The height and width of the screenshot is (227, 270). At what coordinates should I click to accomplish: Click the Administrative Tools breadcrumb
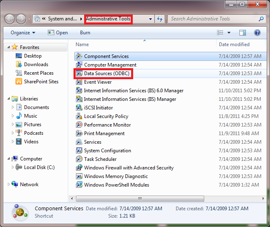(108, 19)
